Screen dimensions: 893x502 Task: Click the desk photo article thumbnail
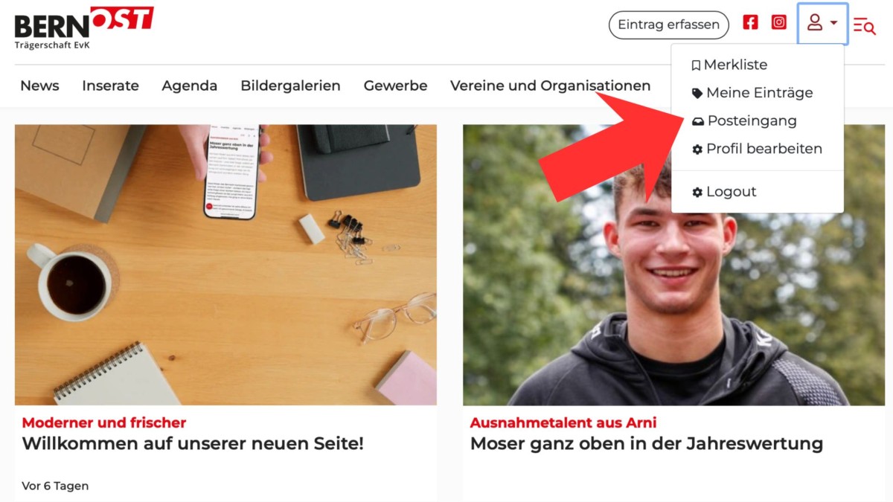(x=225, y=265)
